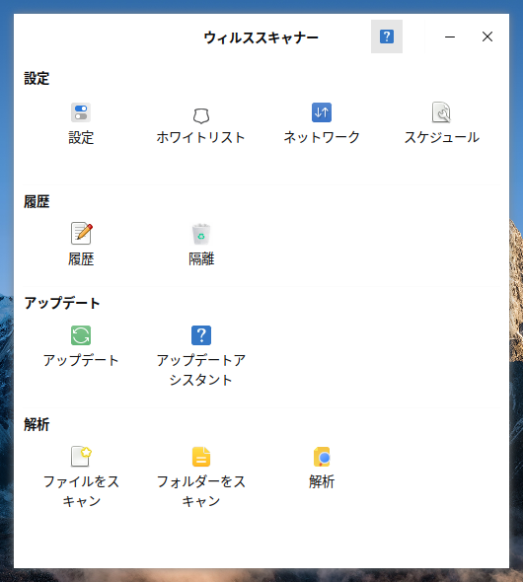Open the スケジュール document-wrench icon
Image resolution: width=523 pixels, height=582 pixels.
(x=441, y=112)
